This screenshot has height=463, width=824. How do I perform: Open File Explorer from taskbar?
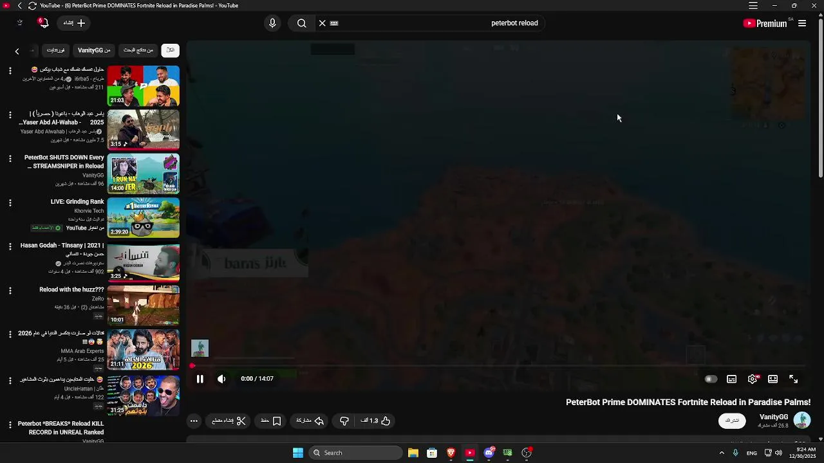(x=413, y=453)
